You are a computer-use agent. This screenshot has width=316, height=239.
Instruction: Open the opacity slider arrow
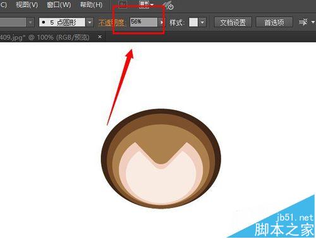coord(161,22)
